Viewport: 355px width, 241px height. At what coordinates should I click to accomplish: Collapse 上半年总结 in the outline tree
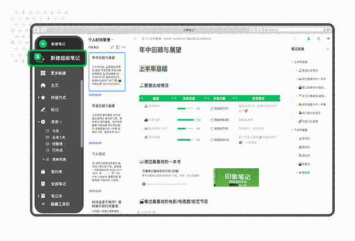(292, 62)
